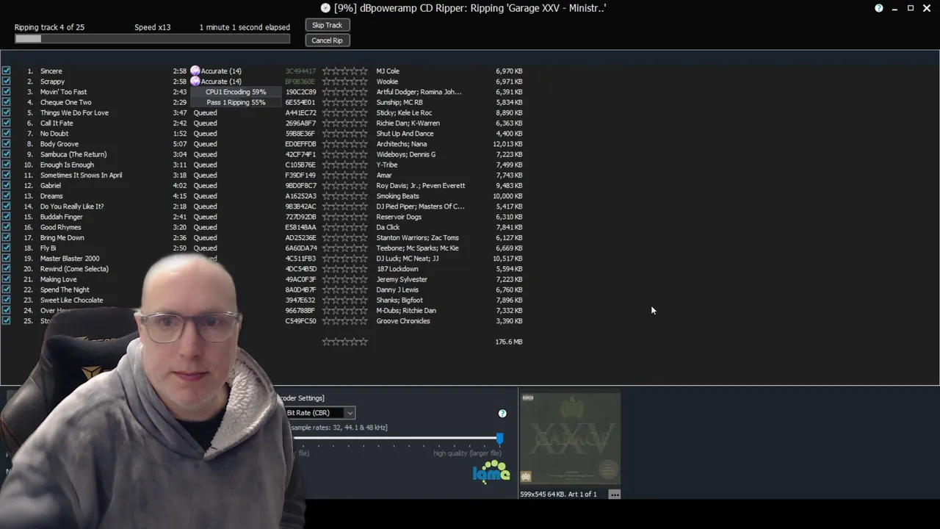Click track title Making Love
The width and height of the screenshot is (940, 529).
[58, 279]
